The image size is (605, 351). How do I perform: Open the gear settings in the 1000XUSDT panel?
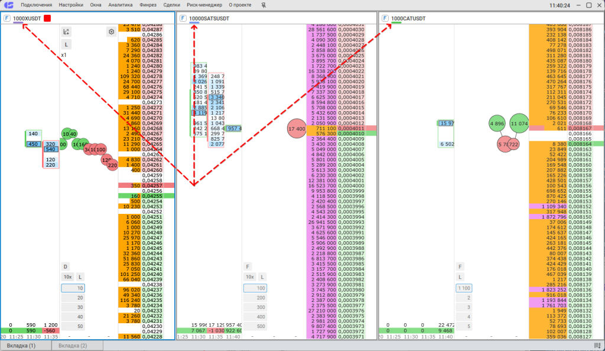(110, 32)
